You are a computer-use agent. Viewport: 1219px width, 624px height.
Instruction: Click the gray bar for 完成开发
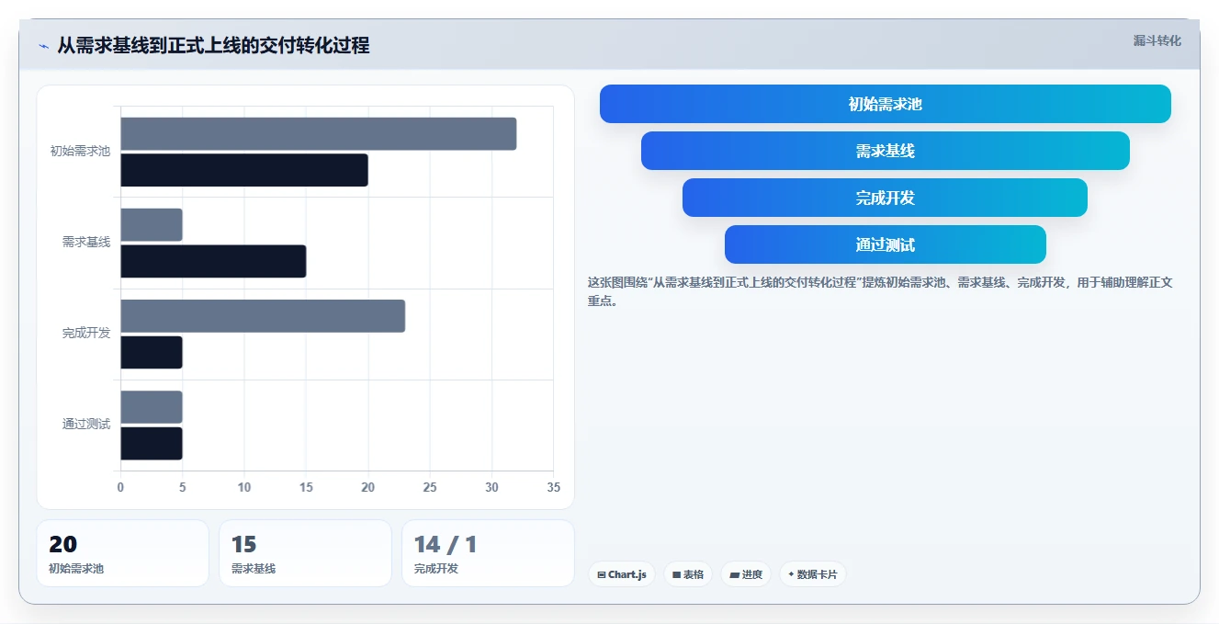pyautogui.click(x=263, y=316)
